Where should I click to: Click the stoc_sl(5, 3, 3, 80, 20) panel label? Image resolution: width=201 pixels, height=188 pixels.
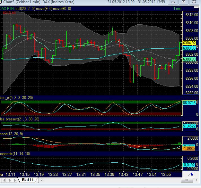pyautogui.click(x=16, y=98)
